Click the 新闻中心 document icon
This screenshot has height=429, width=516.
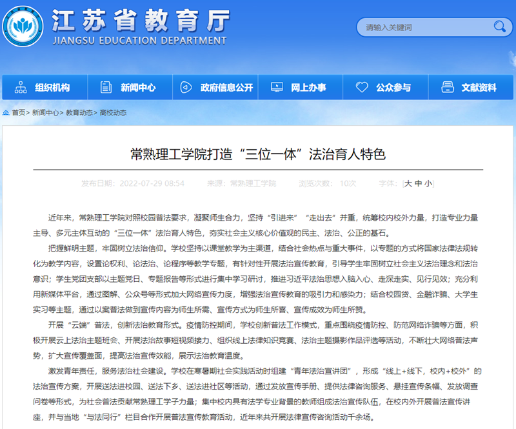(x=106, y=87)
